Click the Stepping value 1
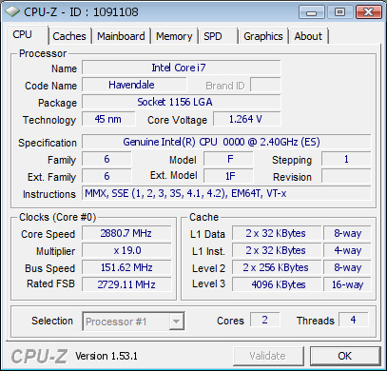387x371 pixels. pyautogui.click(x=346, y=159)
